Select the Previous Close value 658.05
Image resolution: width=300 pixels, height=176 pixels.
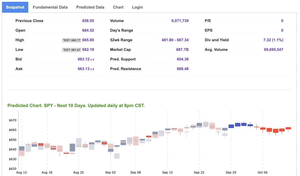click(x=88, y=21)
